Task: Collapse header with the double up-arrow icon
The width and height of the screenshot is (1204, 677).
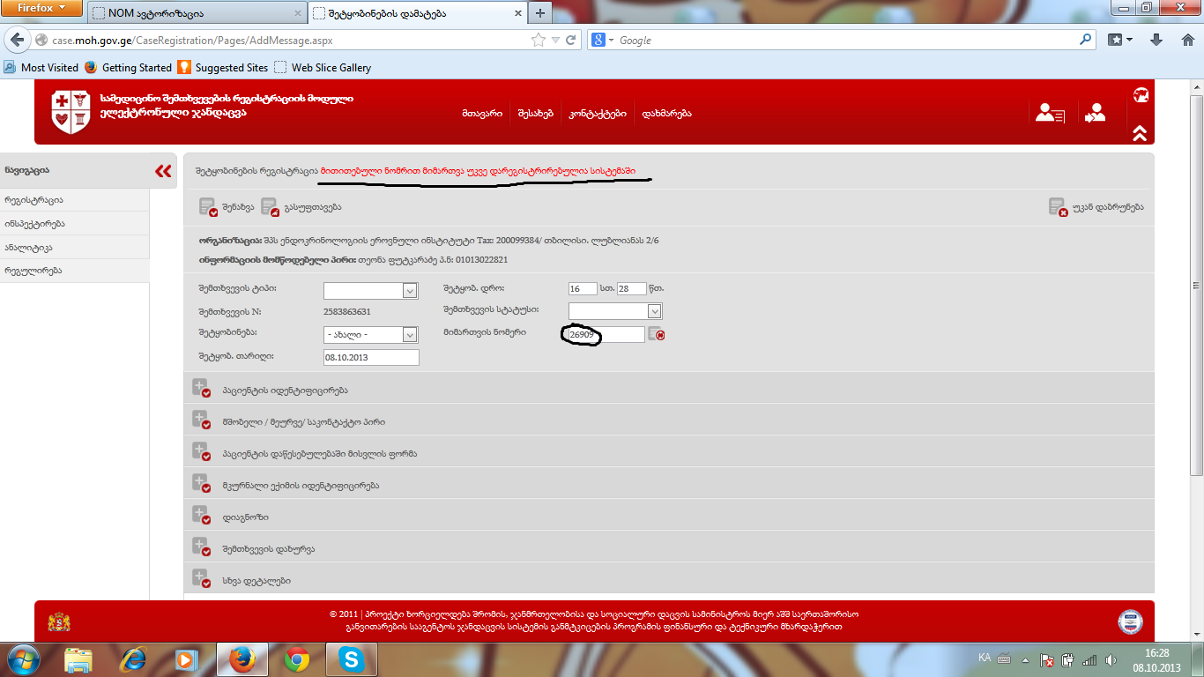Action: pyautogui.click(x=1140, y=133)
